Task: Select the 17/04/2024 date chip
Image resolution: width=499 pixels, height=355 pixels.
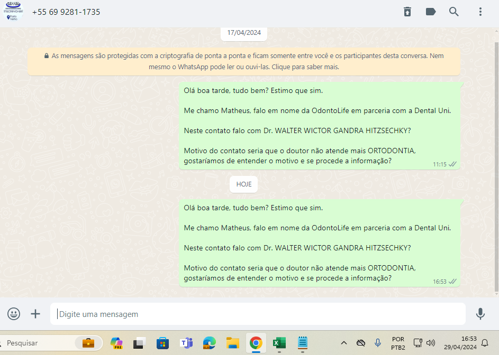Action: (x=244, y=33)
